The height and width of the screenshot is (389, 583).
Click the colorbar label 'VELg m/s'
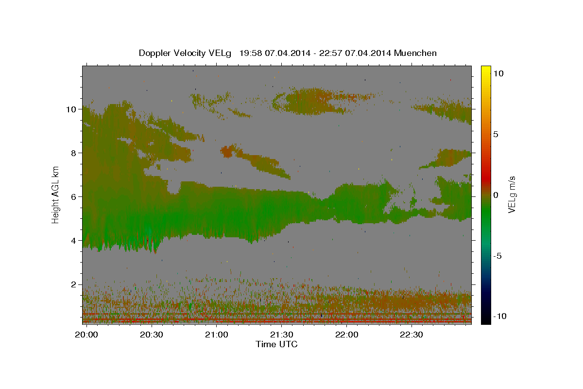pyautogui.click(x=512, y=194)
